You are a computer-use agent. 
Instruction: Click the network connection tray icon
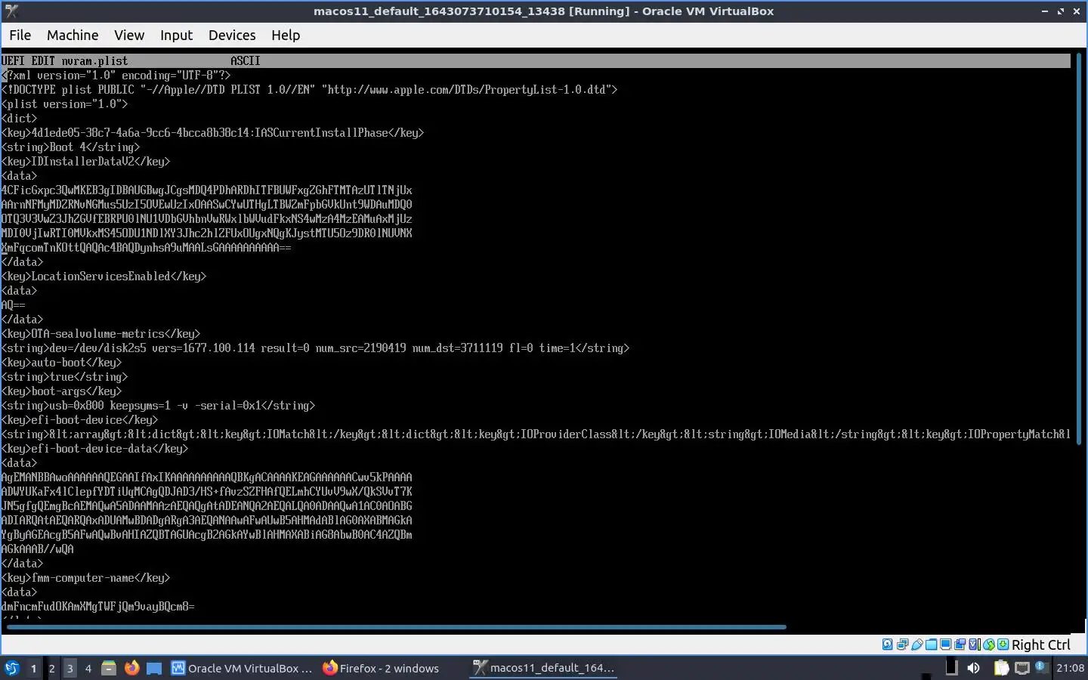click(1022, 668)
